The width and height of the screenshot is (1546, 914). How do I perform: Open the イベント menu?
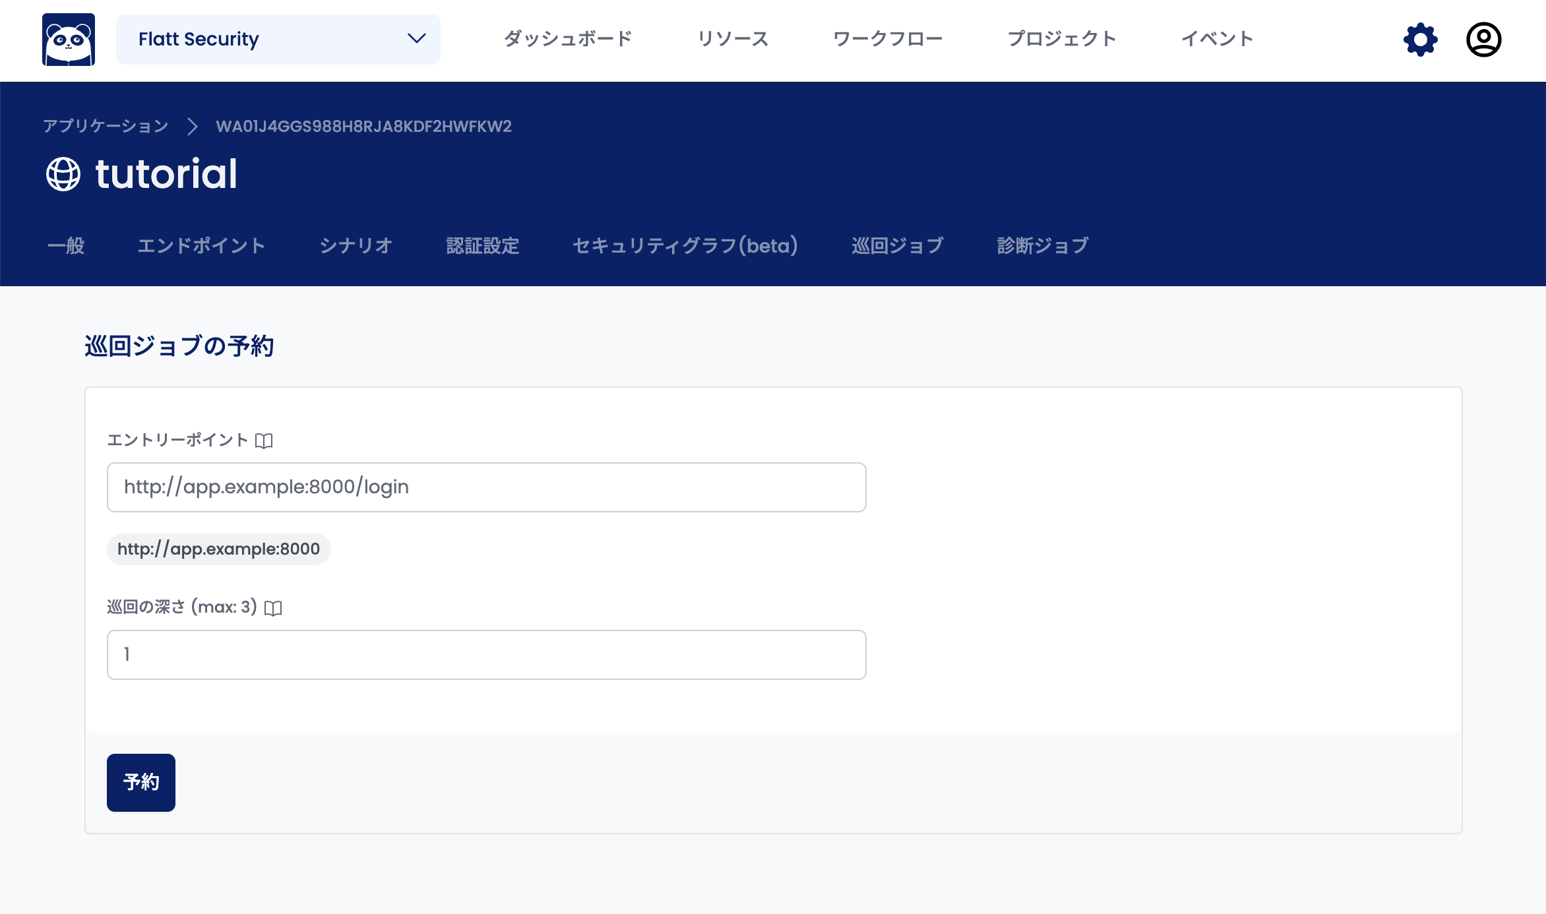click(1218, 39)
